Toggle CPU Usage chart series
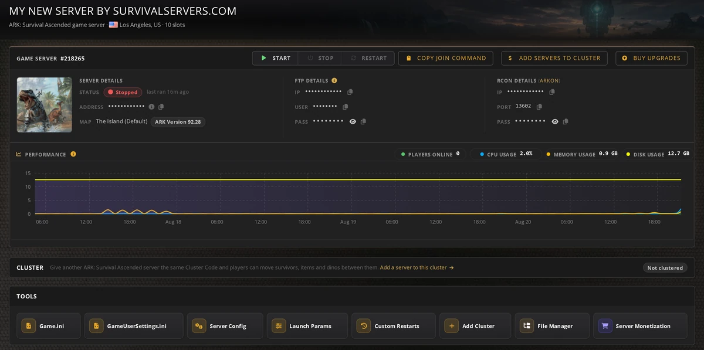The height and width of the screenshot is (350, 704). point(506,154)
